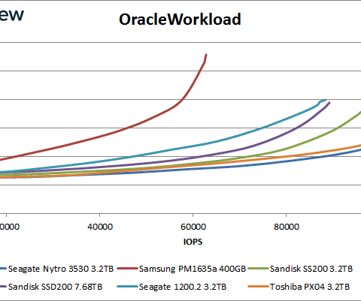Click the 80000 axis tick label
The height and width of the screenshot is (301, 361).
click(287, 227)
